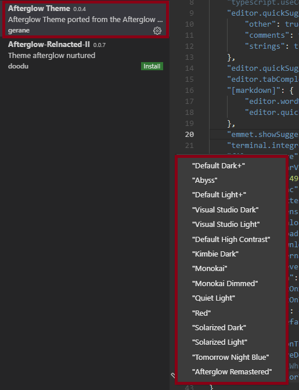Select "Visual Studio Light" suggestion
The image size is (299, 390).
pos(226,225)
